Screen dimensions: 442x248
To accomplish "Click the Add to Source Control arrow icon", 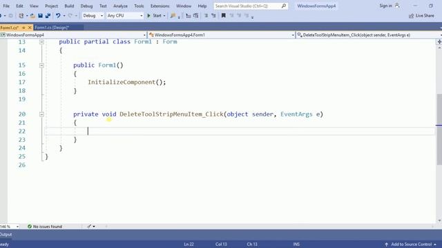I will click(387, 245).
